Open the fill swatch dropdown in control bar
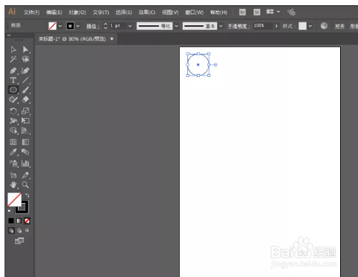The height and width of the screenshot is (277, 358). (60, 26)
